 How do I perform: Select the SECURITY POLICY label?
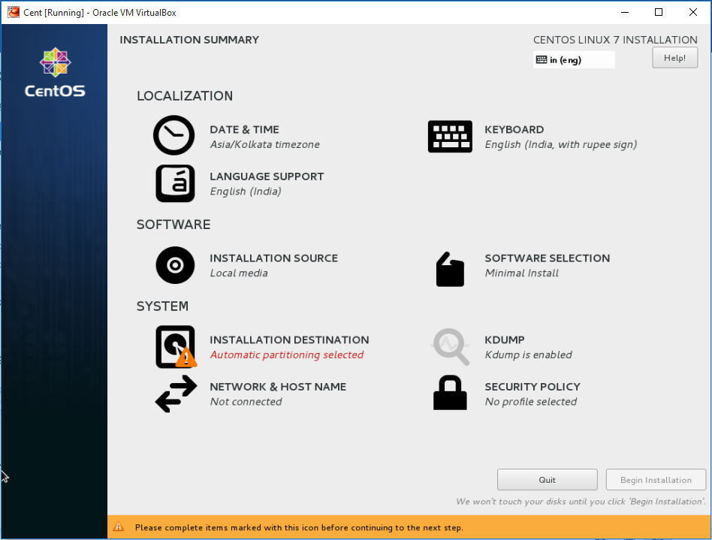pos(532,387)
